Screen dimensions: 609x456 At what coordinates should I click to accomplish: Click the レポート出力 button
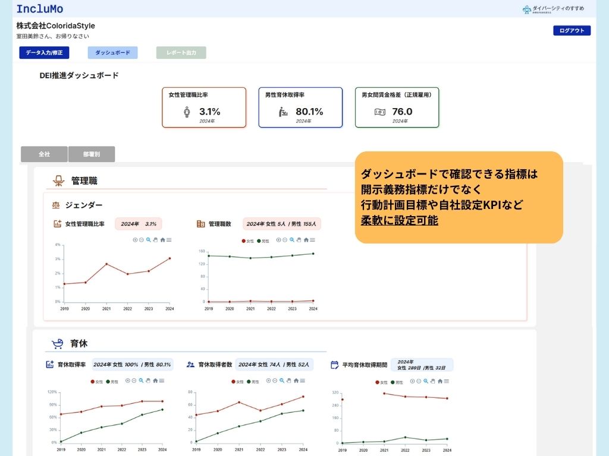click(181, 53)
